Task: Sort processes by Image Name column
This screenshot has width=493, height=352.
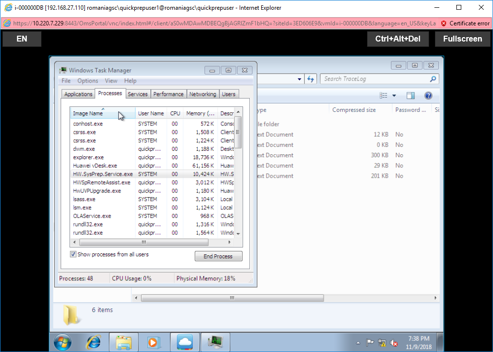Action: [x=103, y=113]
